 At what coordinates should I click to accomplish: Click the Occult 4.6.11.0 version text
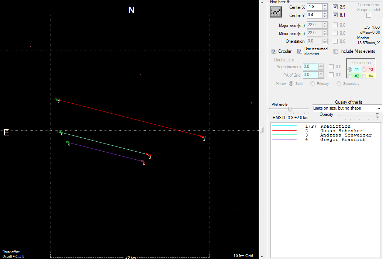click(13, 256)
